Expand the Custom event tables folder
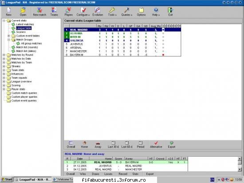The width and height of the screenshot is (244, 183). (x=9, y=36)
